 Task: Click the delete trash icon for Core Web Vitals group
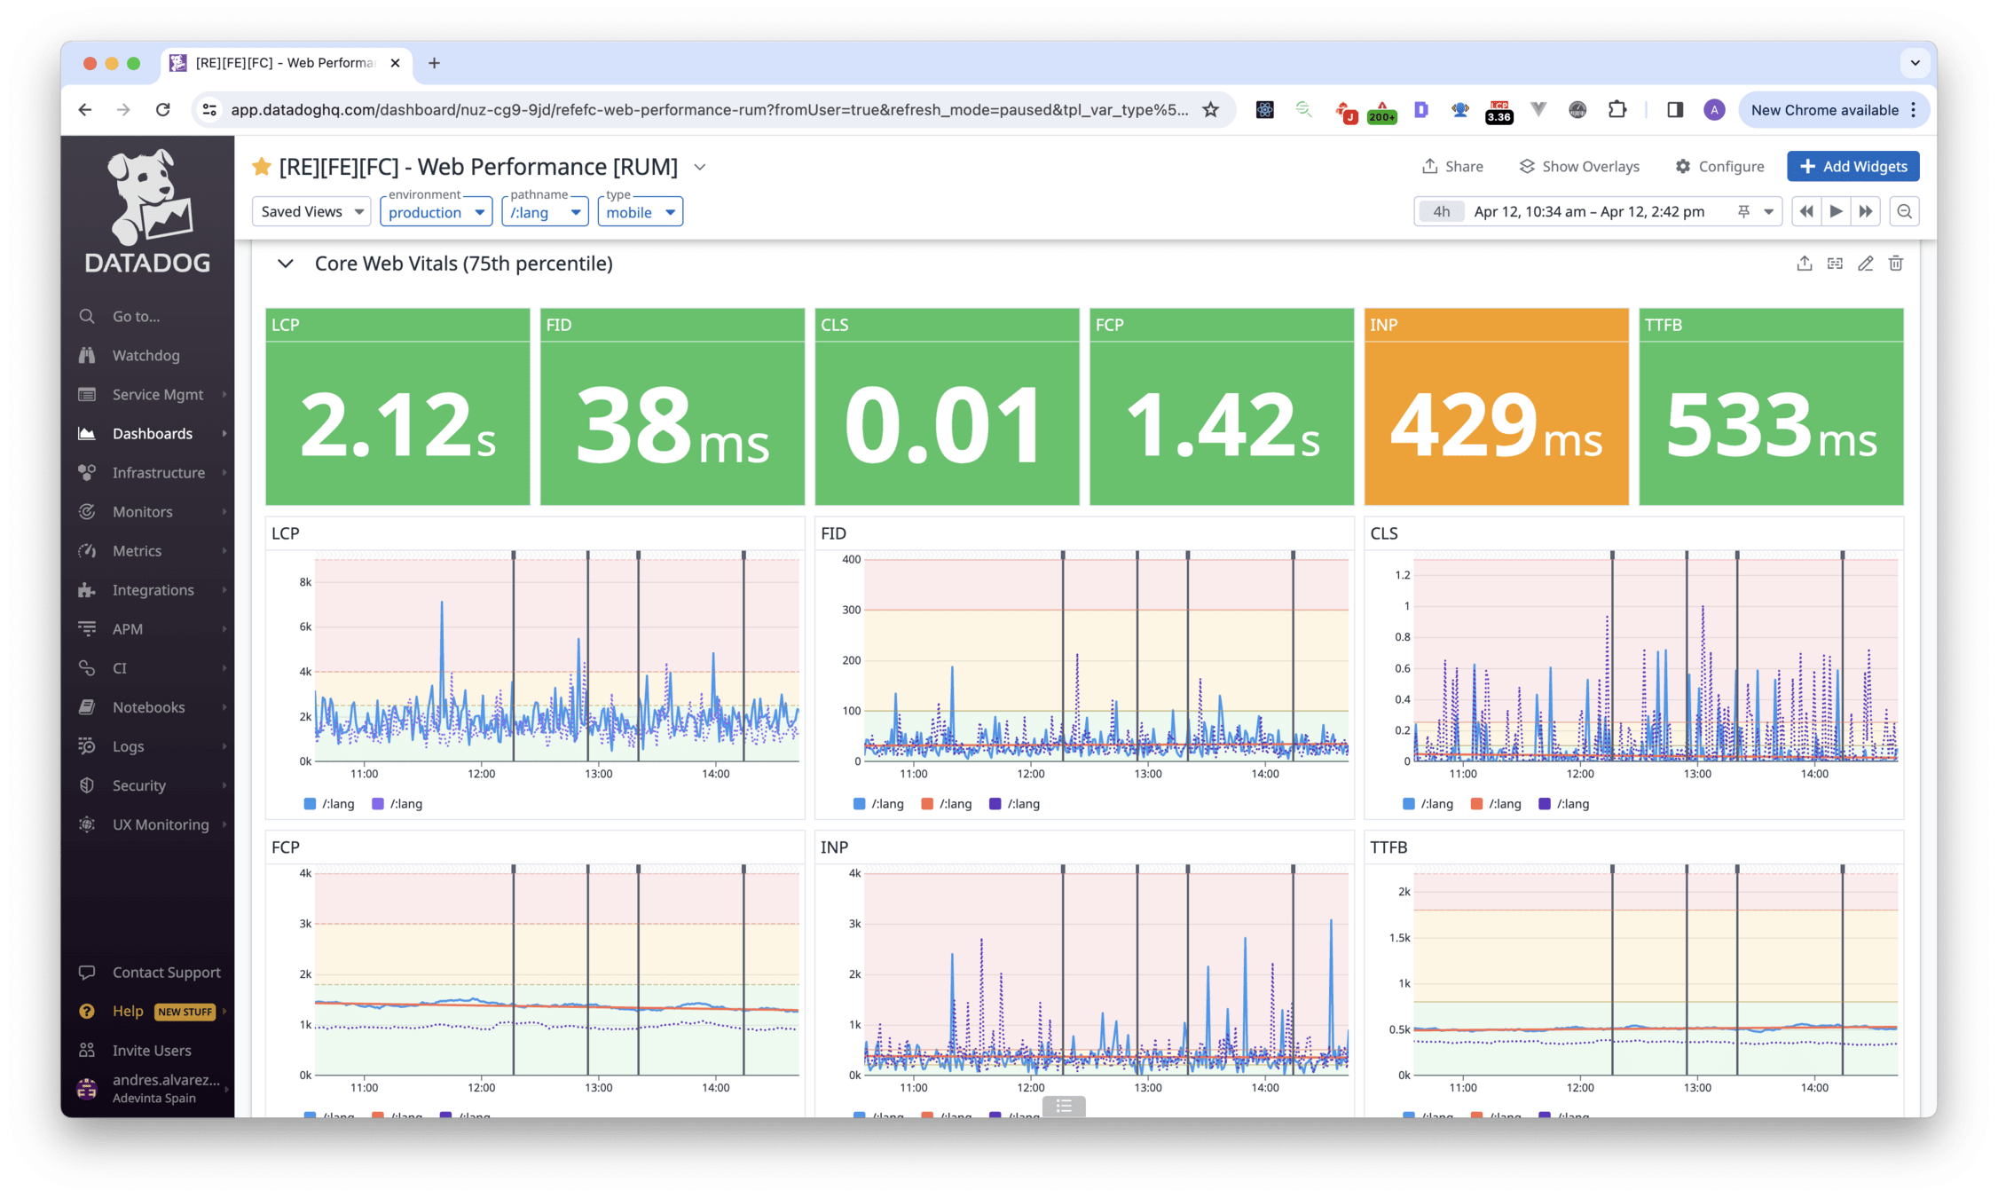pos(1896,264)
